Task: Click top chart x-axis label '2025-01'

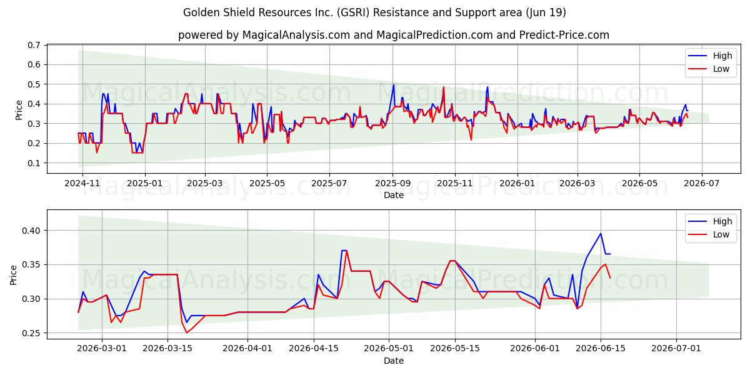Action: [144, 183]
